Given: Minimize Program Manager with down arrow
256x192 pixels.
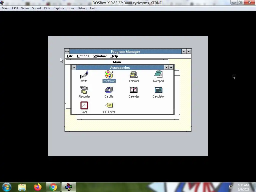Looking at the screenshot, I should click(x=184, y=51).
